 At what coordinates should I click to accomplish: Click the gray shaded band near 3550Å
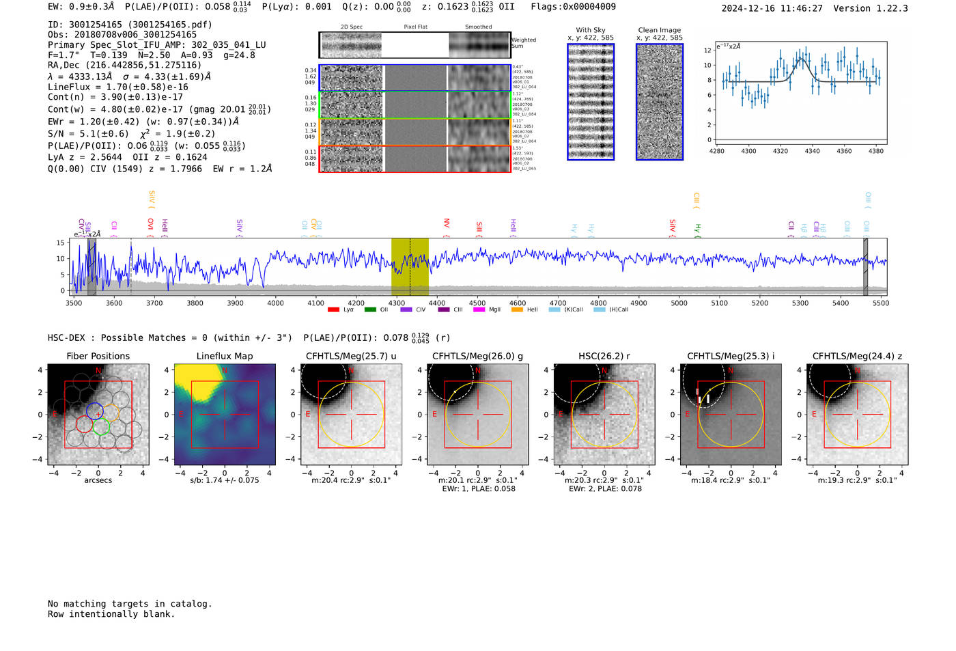[x=92, y=266]
